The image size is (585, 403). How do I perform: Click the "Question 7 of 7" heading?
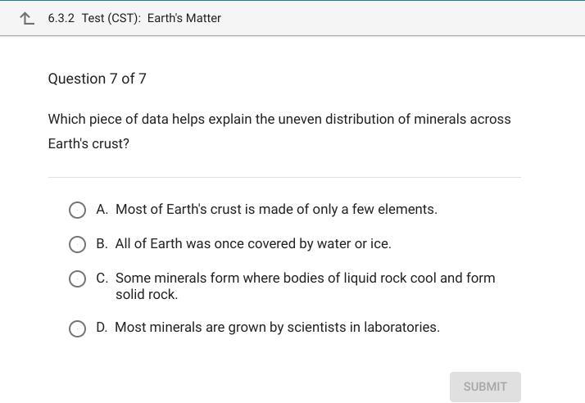97,79
